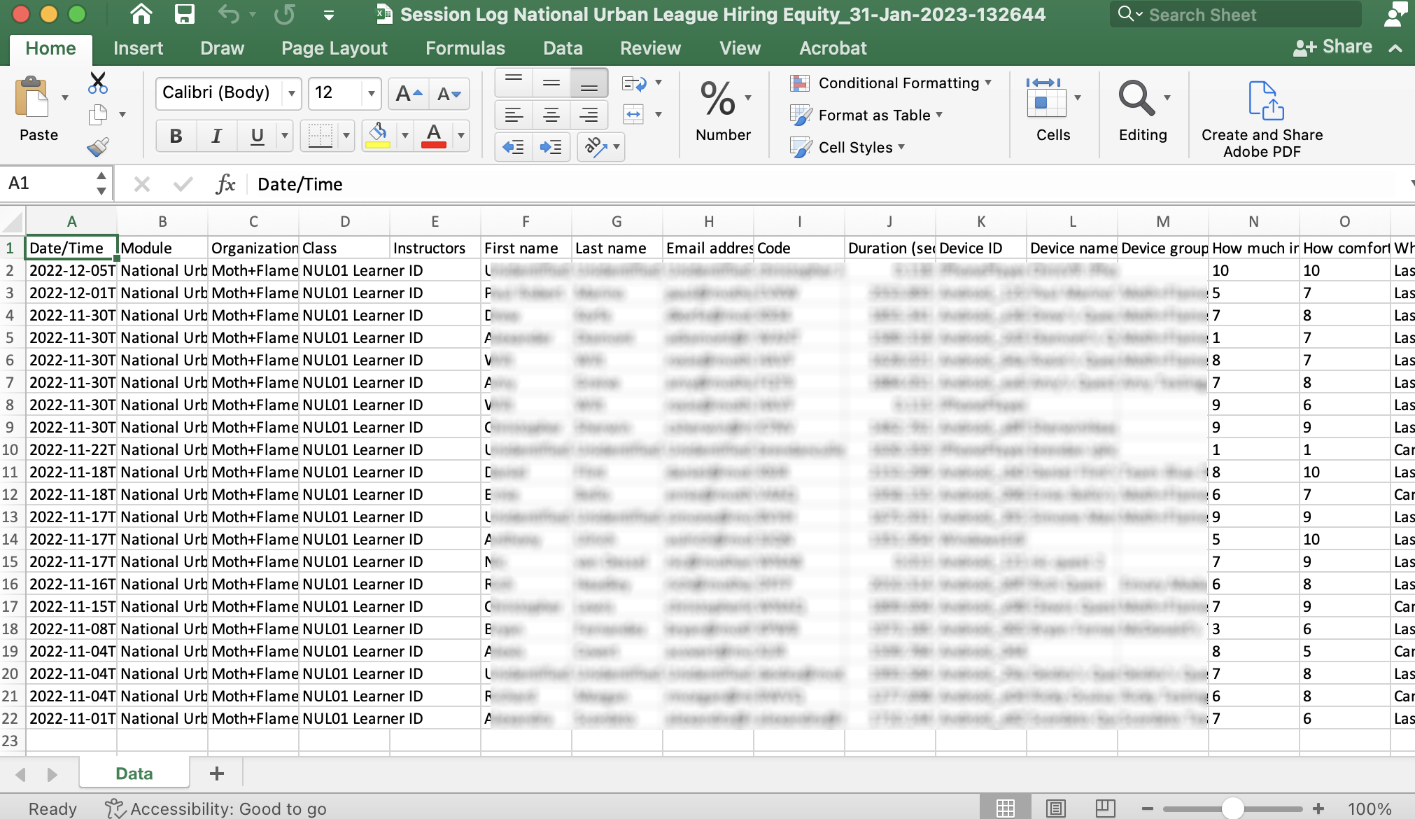Open the Formulas ribbon tab

pyautogui.click(x=465, y=48)
